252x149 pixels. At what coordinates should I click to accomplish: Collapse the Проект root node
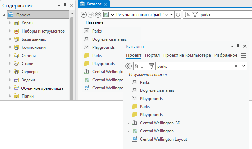[4, 15]
